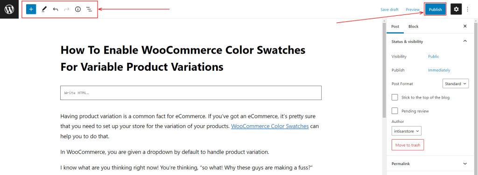Select the pencil Tools icon

44,9
